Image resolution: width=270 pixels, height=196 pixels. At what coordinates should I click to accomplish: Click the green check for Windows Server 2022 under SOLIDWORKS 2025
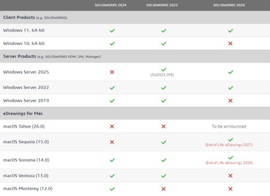point(164,88)
